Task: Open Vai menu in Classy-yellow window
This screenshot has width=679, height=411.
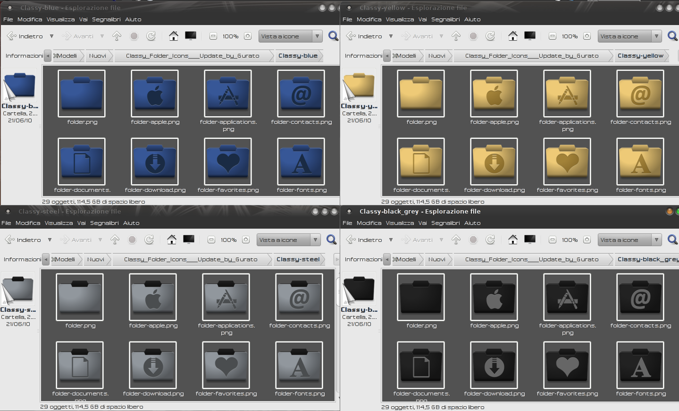Action: coord(422,19)
